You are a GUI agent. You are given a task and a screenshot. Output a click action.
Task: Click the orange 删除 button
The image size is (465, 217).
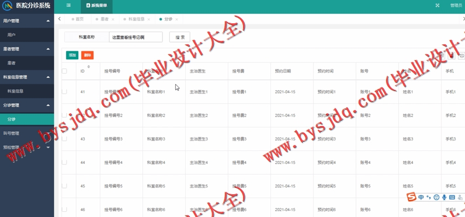tap(88, 55)
